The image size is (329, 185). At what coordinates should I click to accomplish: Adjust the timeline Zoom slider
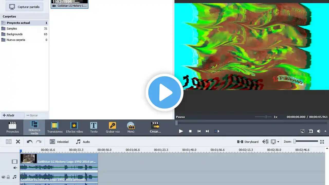[306, 141]
